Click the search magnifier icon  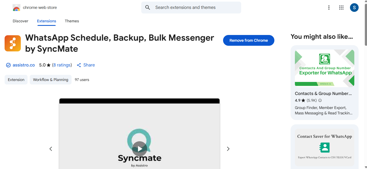pos(147,7)
